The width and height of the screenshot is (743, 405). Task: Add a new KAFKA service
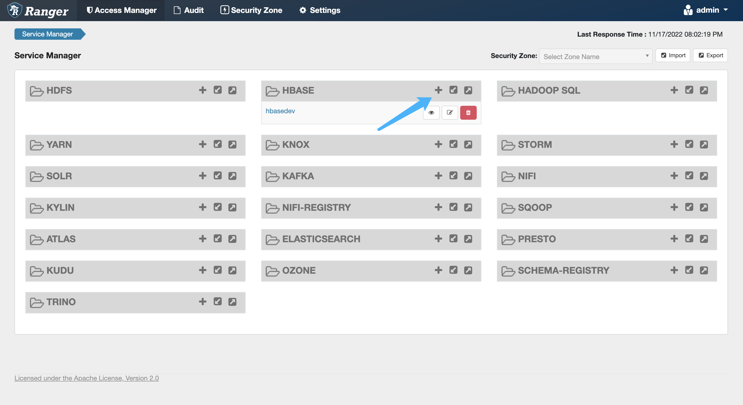(438, 176)
